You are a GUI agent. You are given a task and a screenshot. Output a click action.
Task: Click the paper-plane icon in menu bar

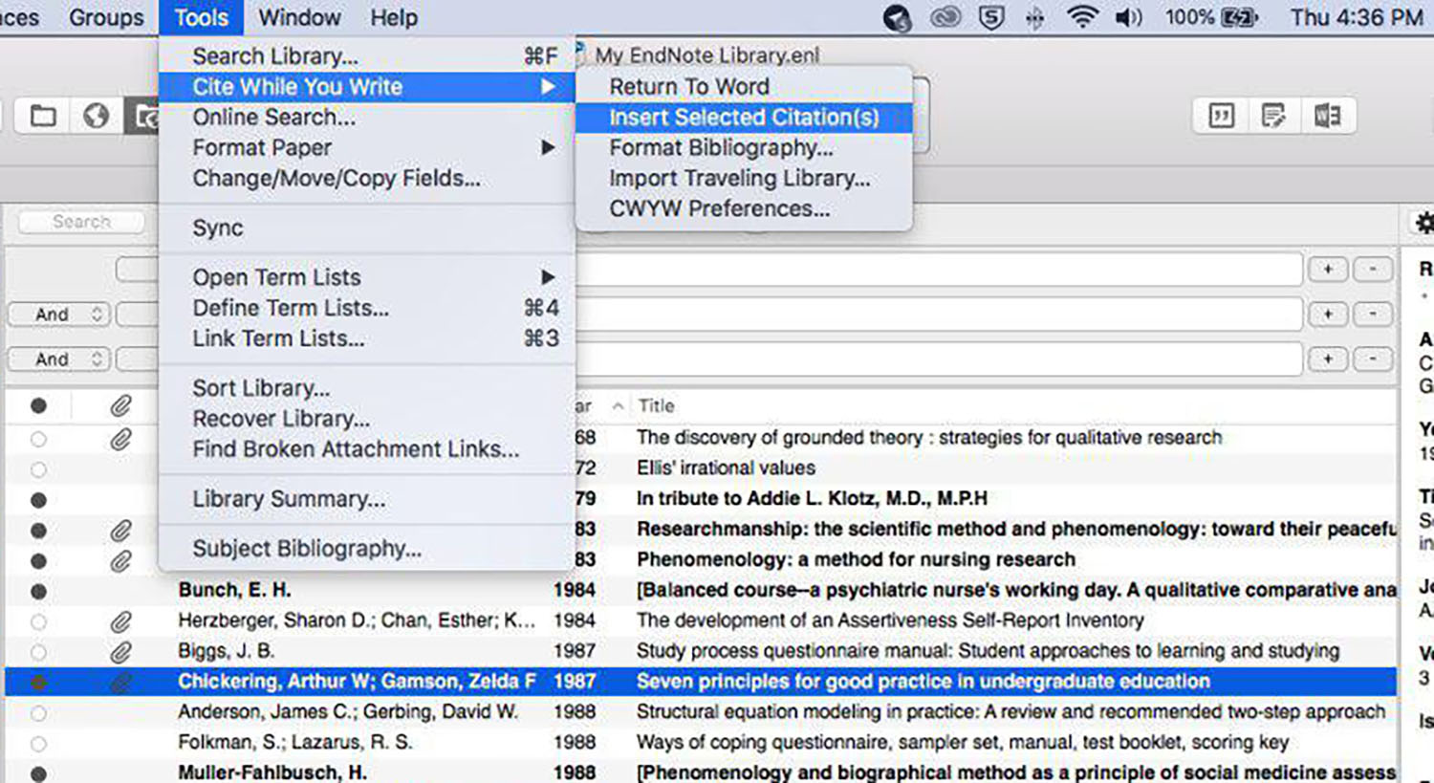[897, 18]
